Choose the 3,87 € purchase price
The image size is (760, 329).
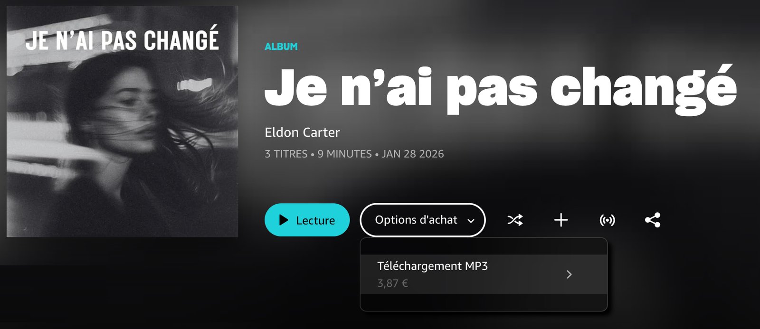pyautogui.click(x=392, y=283)
